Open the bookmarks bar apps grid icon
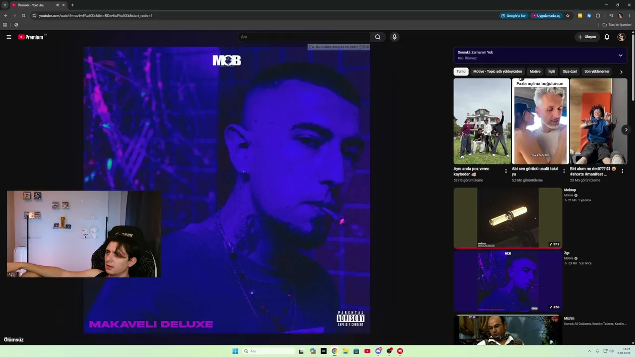This screenshot has width=635, height=357. pos(5,25)
